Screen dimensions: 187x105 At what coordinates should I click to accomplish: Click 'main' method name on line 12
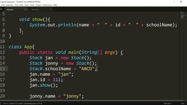point(74,52)
